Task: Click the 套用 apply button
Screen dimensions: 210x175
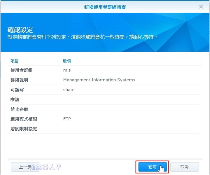Action: 153,167
